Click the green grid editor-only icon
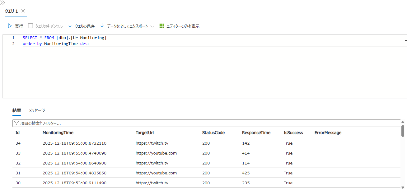Screen dimensions: 407x189 point(162,26)
